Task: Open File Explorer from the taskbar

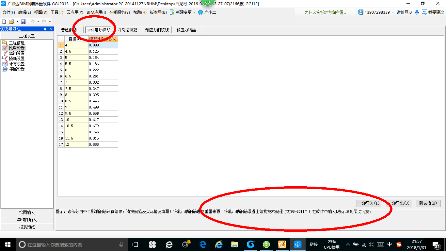Action: coord(234,244)
